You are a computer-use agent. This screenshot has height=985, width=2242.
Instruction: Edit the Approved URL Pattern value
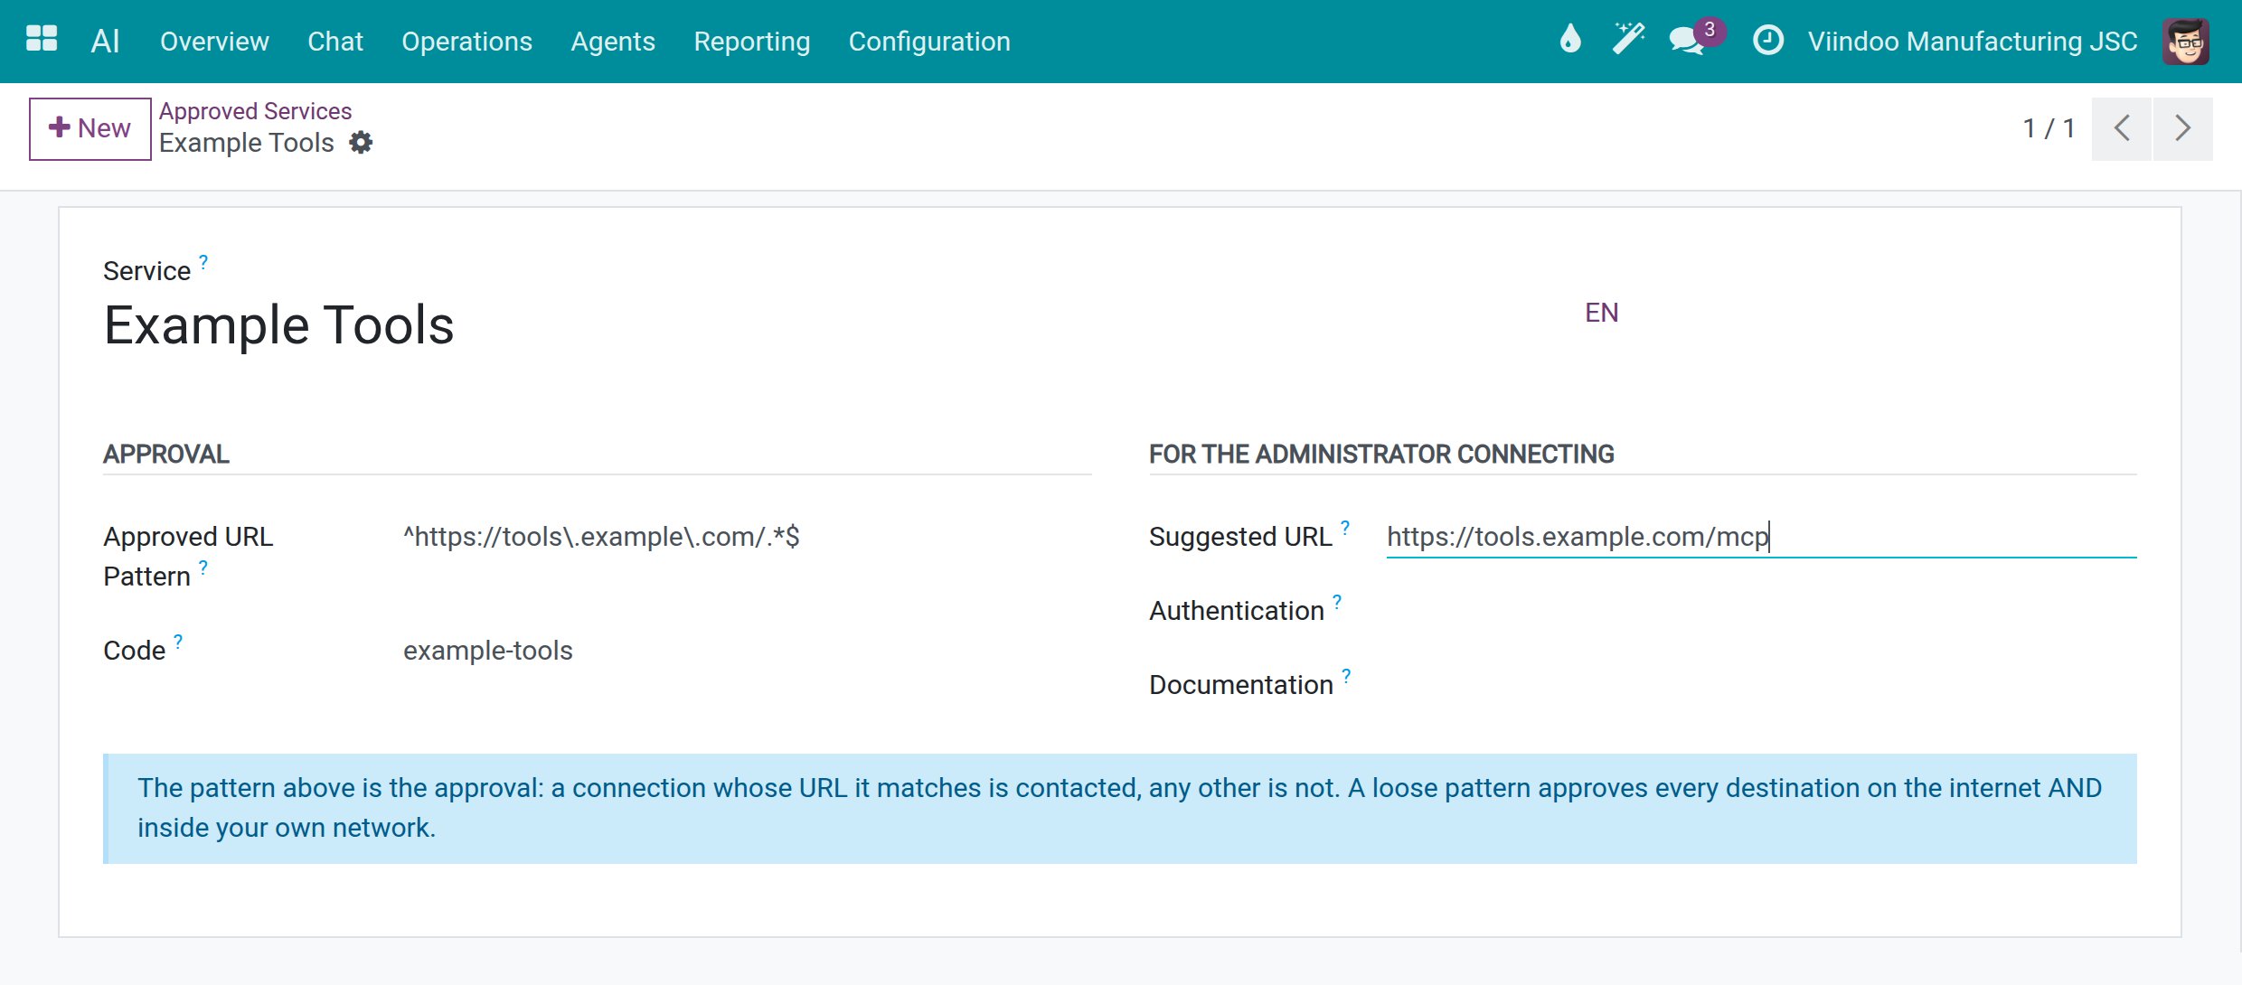[x=747, y=537]
